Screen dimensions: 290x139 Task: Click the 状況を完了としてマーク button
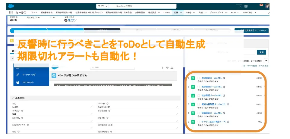point(251,31)
